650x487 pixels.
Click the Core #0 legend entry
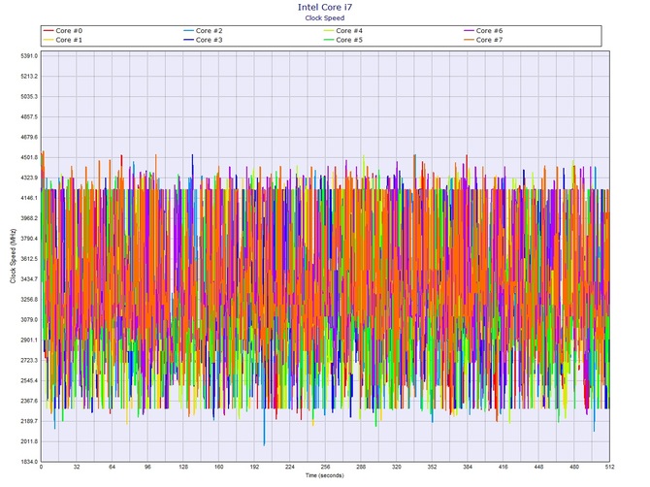tap(63, 31)
